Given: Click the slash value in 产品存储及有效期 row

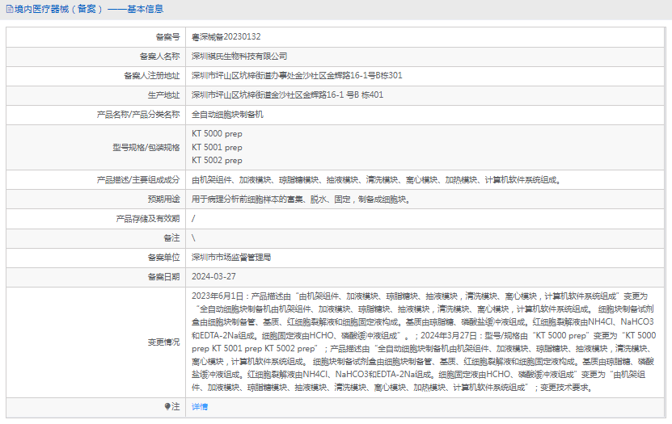Looking at the screenshot, I should point(193,219).
